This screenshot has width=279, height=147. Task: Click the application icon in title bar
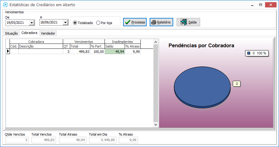(x=6, y=5)
